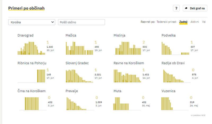
Task: Open the Koroška region dropdown
Action: [x=32, y=22]
